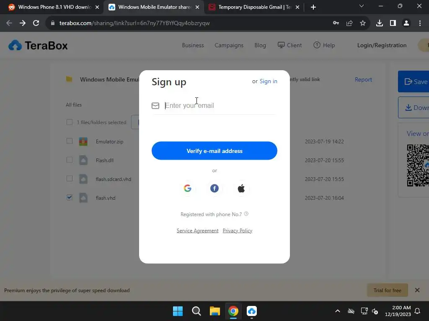Open the Business menu
Screen dimensions: 429x321
click(193, 45)
